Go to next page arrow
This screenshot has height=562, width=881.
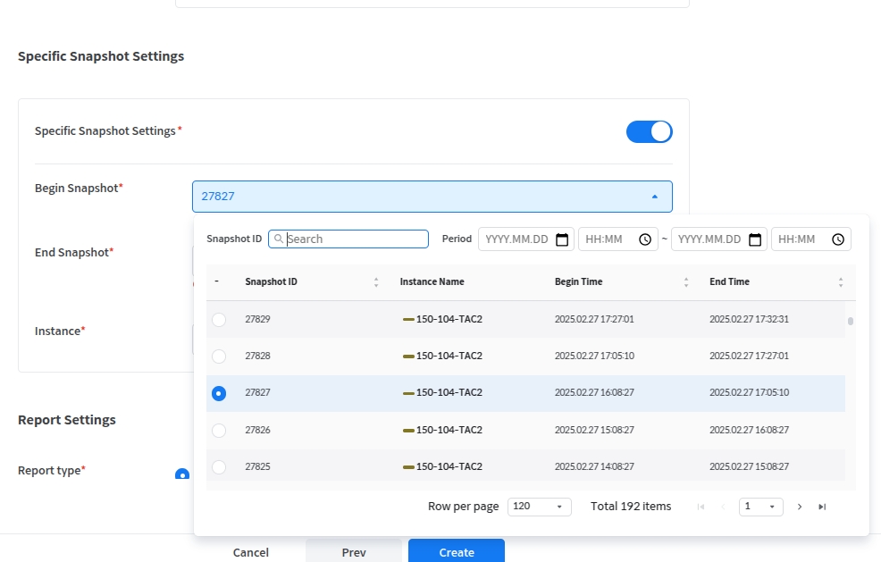click(799, 507)
